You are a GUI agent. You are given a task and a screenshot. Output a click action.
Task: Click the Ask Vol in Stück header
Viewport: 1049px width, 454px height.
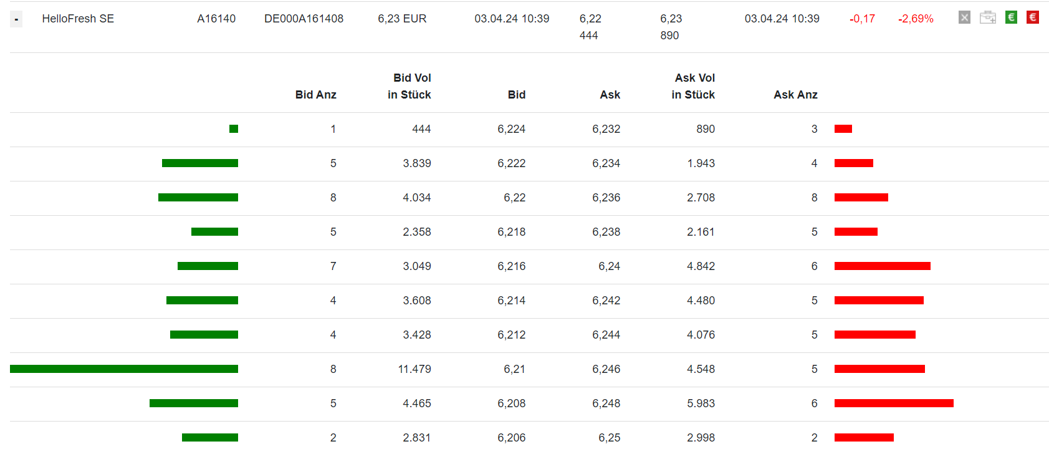click(x=693, y=86)
